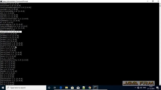The height and width of the screenshot is (90, 161).
Task: Click line jdbc-4.3 [1.0.0]
Action: pyautogui.click(x=8, y=67)
